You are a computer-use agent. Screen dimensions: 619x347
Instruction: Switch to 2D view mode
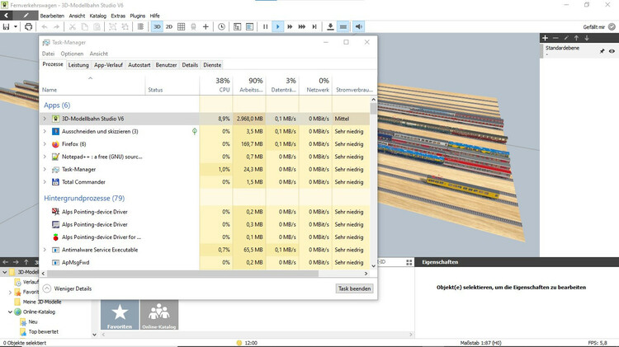(169, 27)
